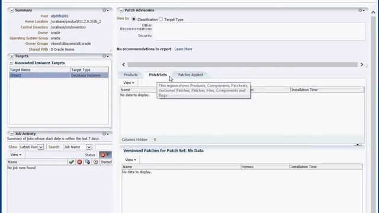Screen dimensions: 379x213
Task: Click the red error status count button
Action: [105, 154]
